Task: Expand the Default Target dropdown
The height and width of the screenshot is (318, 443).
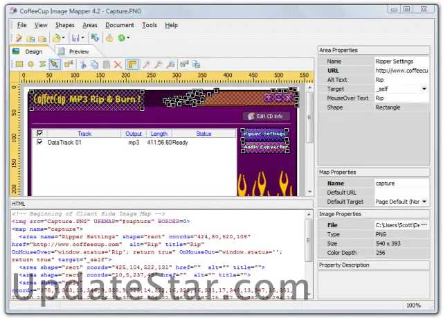Action: click(x=424, y=202)
